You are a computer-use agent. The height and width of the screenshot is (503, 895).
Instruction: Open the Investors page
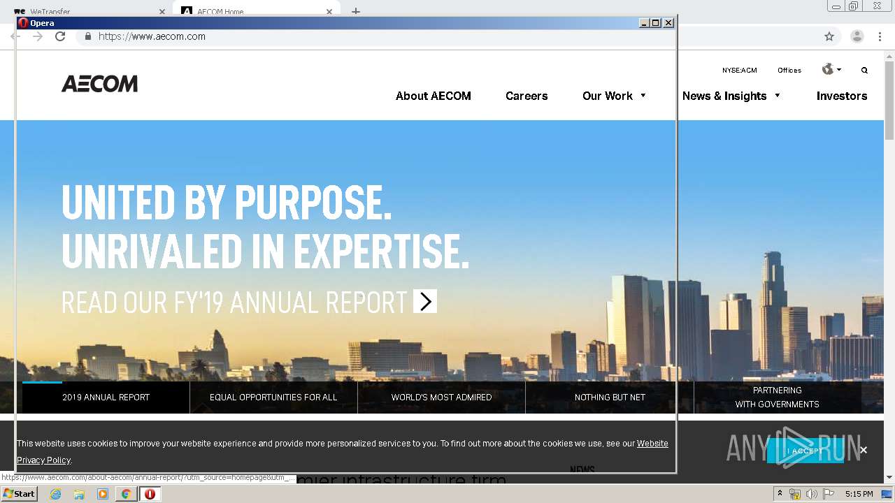tap(842, 96)
